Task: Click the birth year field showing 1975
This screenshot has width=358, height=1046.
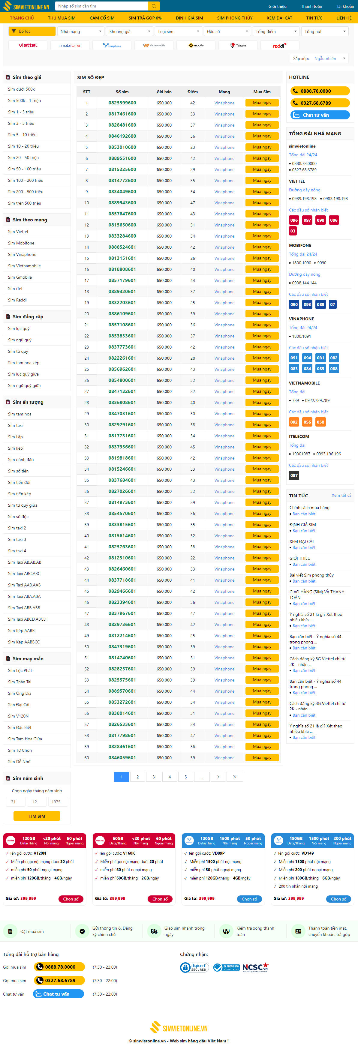Action: tap(58, 802)
